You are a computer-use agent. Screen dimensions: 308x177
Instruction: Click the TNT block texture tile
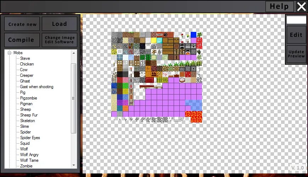pyautogui.click(x=159, y=35)
